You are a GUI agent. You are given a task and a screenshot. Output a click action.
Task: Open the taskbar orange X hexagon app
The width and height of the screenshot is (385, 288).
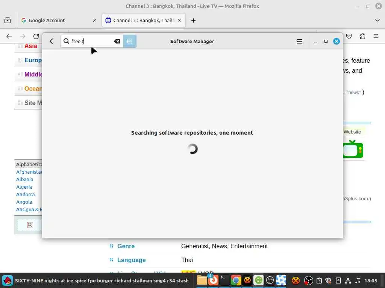pyautogui.click(x=247, y=280)
